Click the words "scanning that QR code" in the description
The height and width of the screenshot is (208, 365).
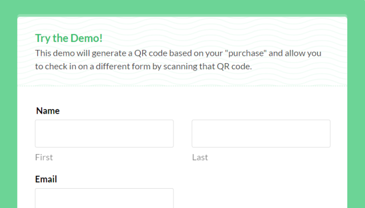208,66
